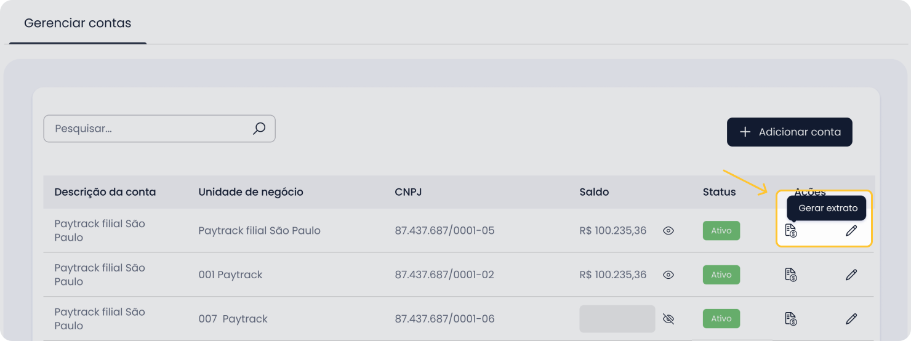The image size is (911, 341).
Task: Click the Ativo status badge in first row
Action: (x=721, y=231)
